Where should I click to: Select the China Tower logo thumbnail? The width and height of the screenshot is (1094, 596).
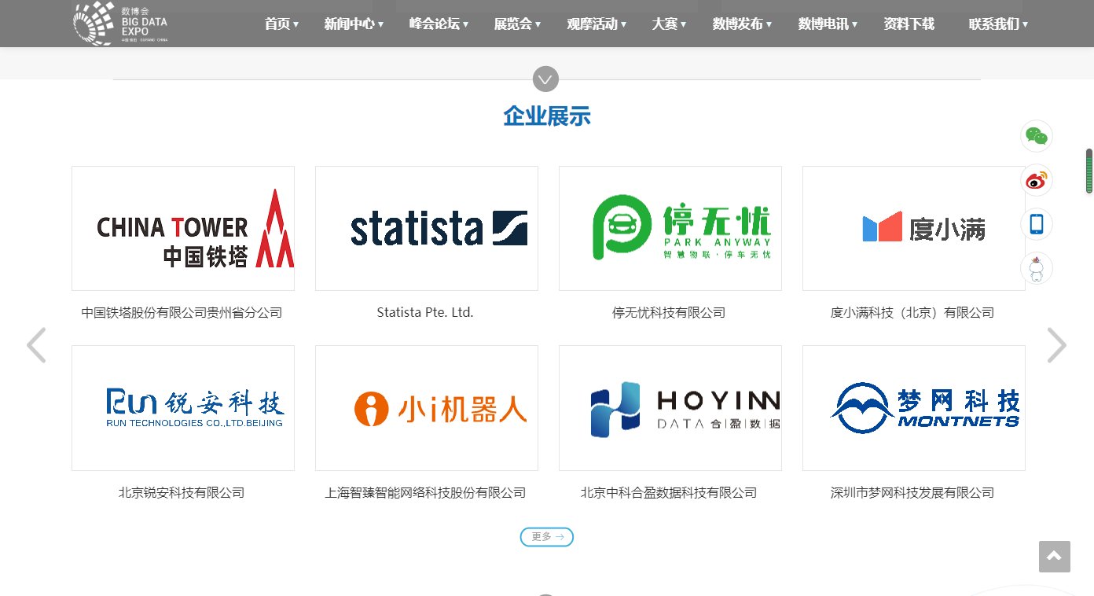tap(183, 228)
